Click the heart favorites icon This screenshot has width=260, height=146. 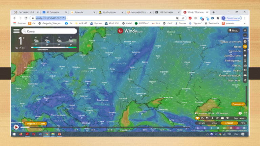pos(197,118)
